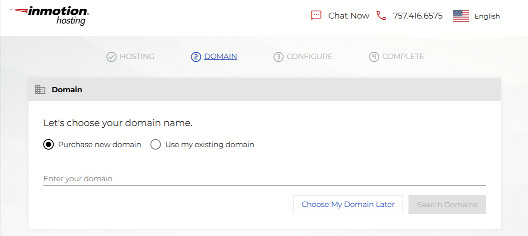Click the red phone handset icon

(381, 16)
